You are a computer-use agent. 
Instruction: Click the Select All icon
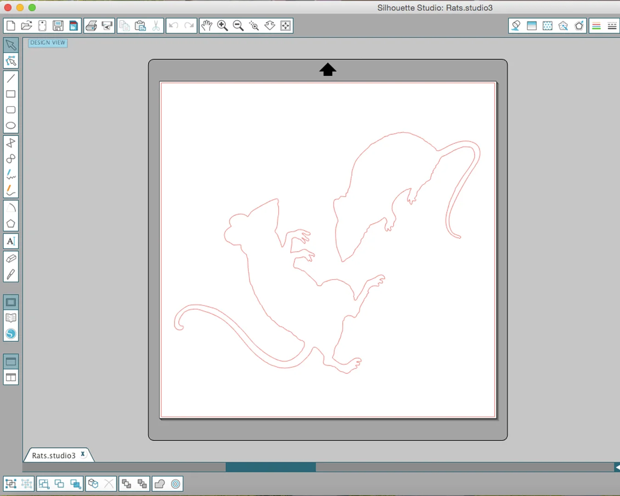point(44,484)
